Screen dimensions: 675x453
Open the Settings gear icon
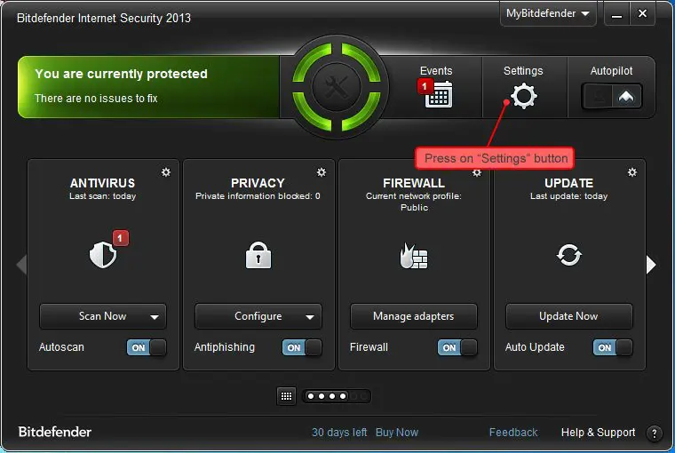(523, 96)
